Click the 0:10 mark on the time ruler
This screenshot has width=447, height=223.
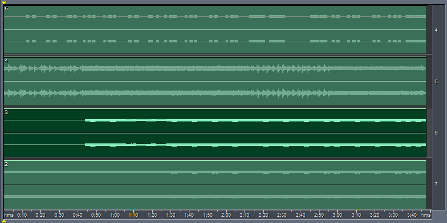coord(22,215)
